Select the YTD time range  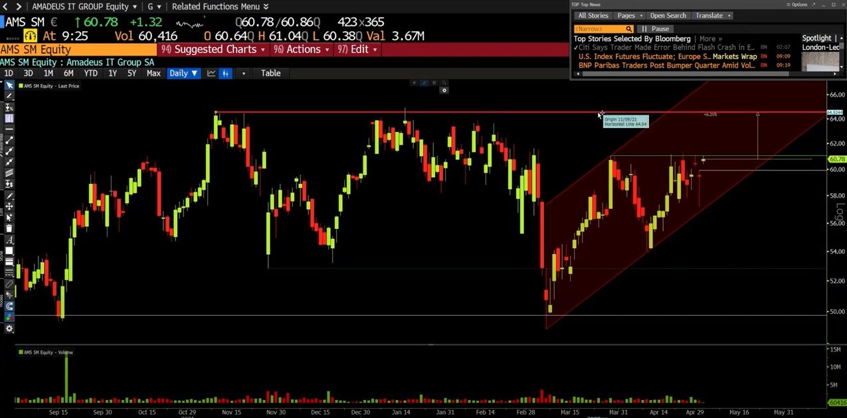coord(90,73)
